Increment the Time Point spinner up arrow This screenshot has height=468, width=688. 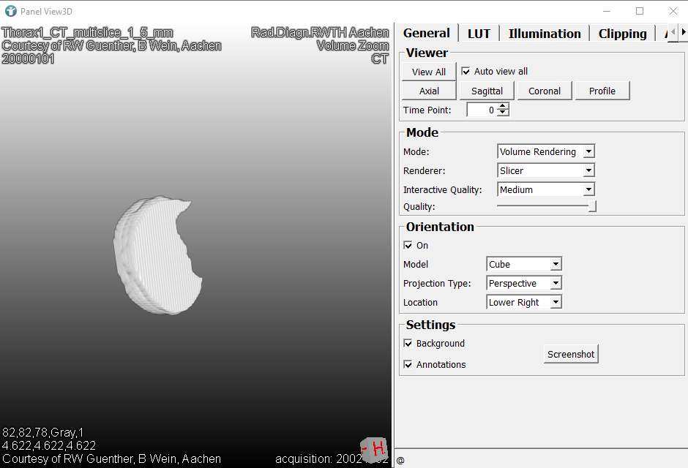[503, 107]
